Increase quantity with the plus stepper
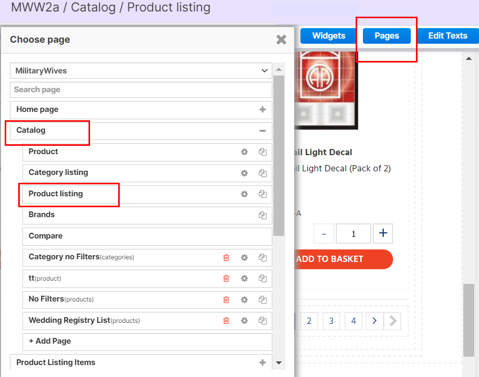 (x=383, y=234)
